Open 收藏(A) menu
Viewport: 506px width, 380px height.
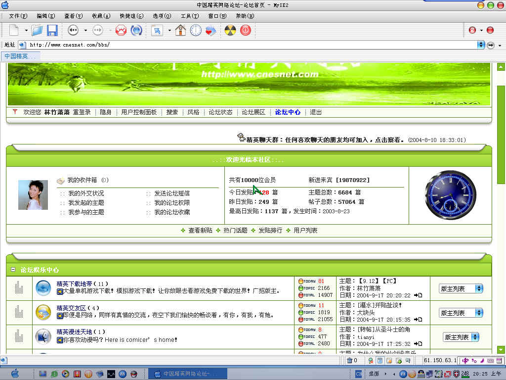pyautogui.click(x=101, y=16)
